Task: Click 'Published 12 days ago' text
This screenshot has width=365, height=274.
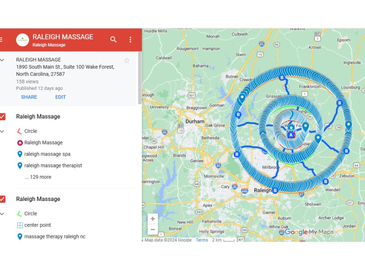Action: coord(39,88)
